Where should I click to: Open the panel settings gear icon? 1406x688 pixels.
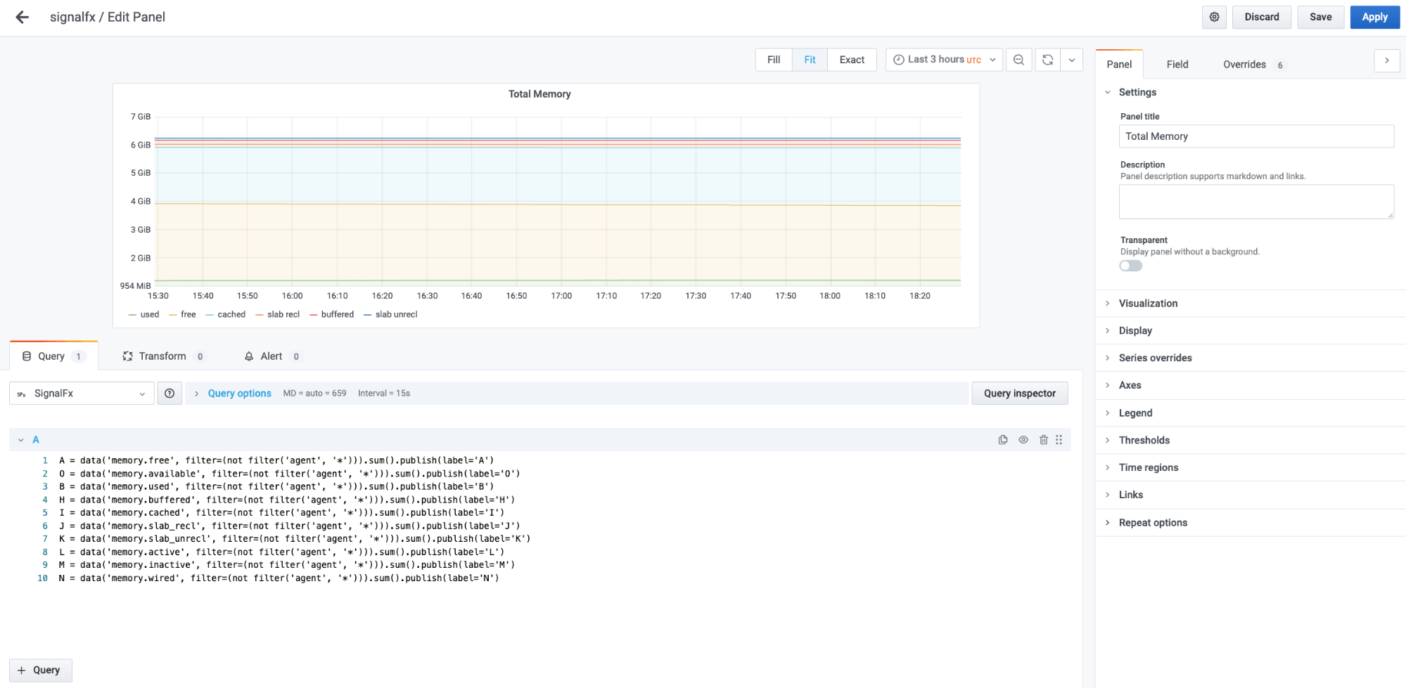[1214, 17]
